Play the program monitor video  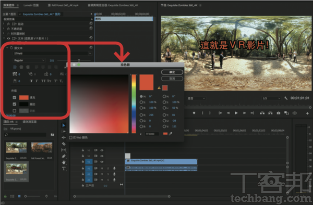pyautogui.click(x=236, y=113)
